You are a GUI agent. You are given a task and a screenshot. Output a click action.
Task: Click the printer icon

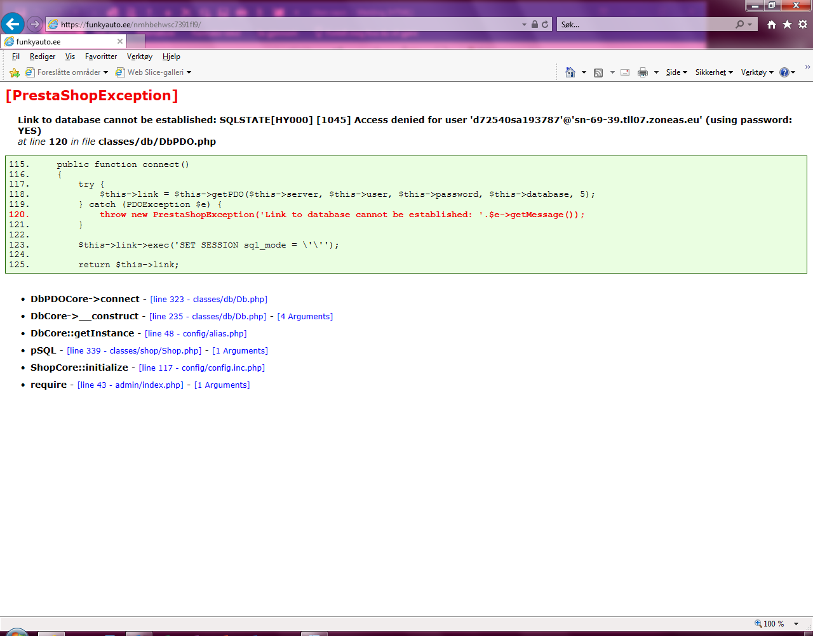[643, 72]
